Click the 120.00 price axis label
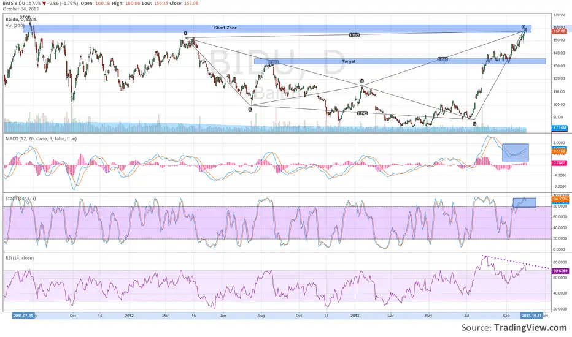Image resolution: width=572 pixels, height=337 pixels. coord(559,78)
